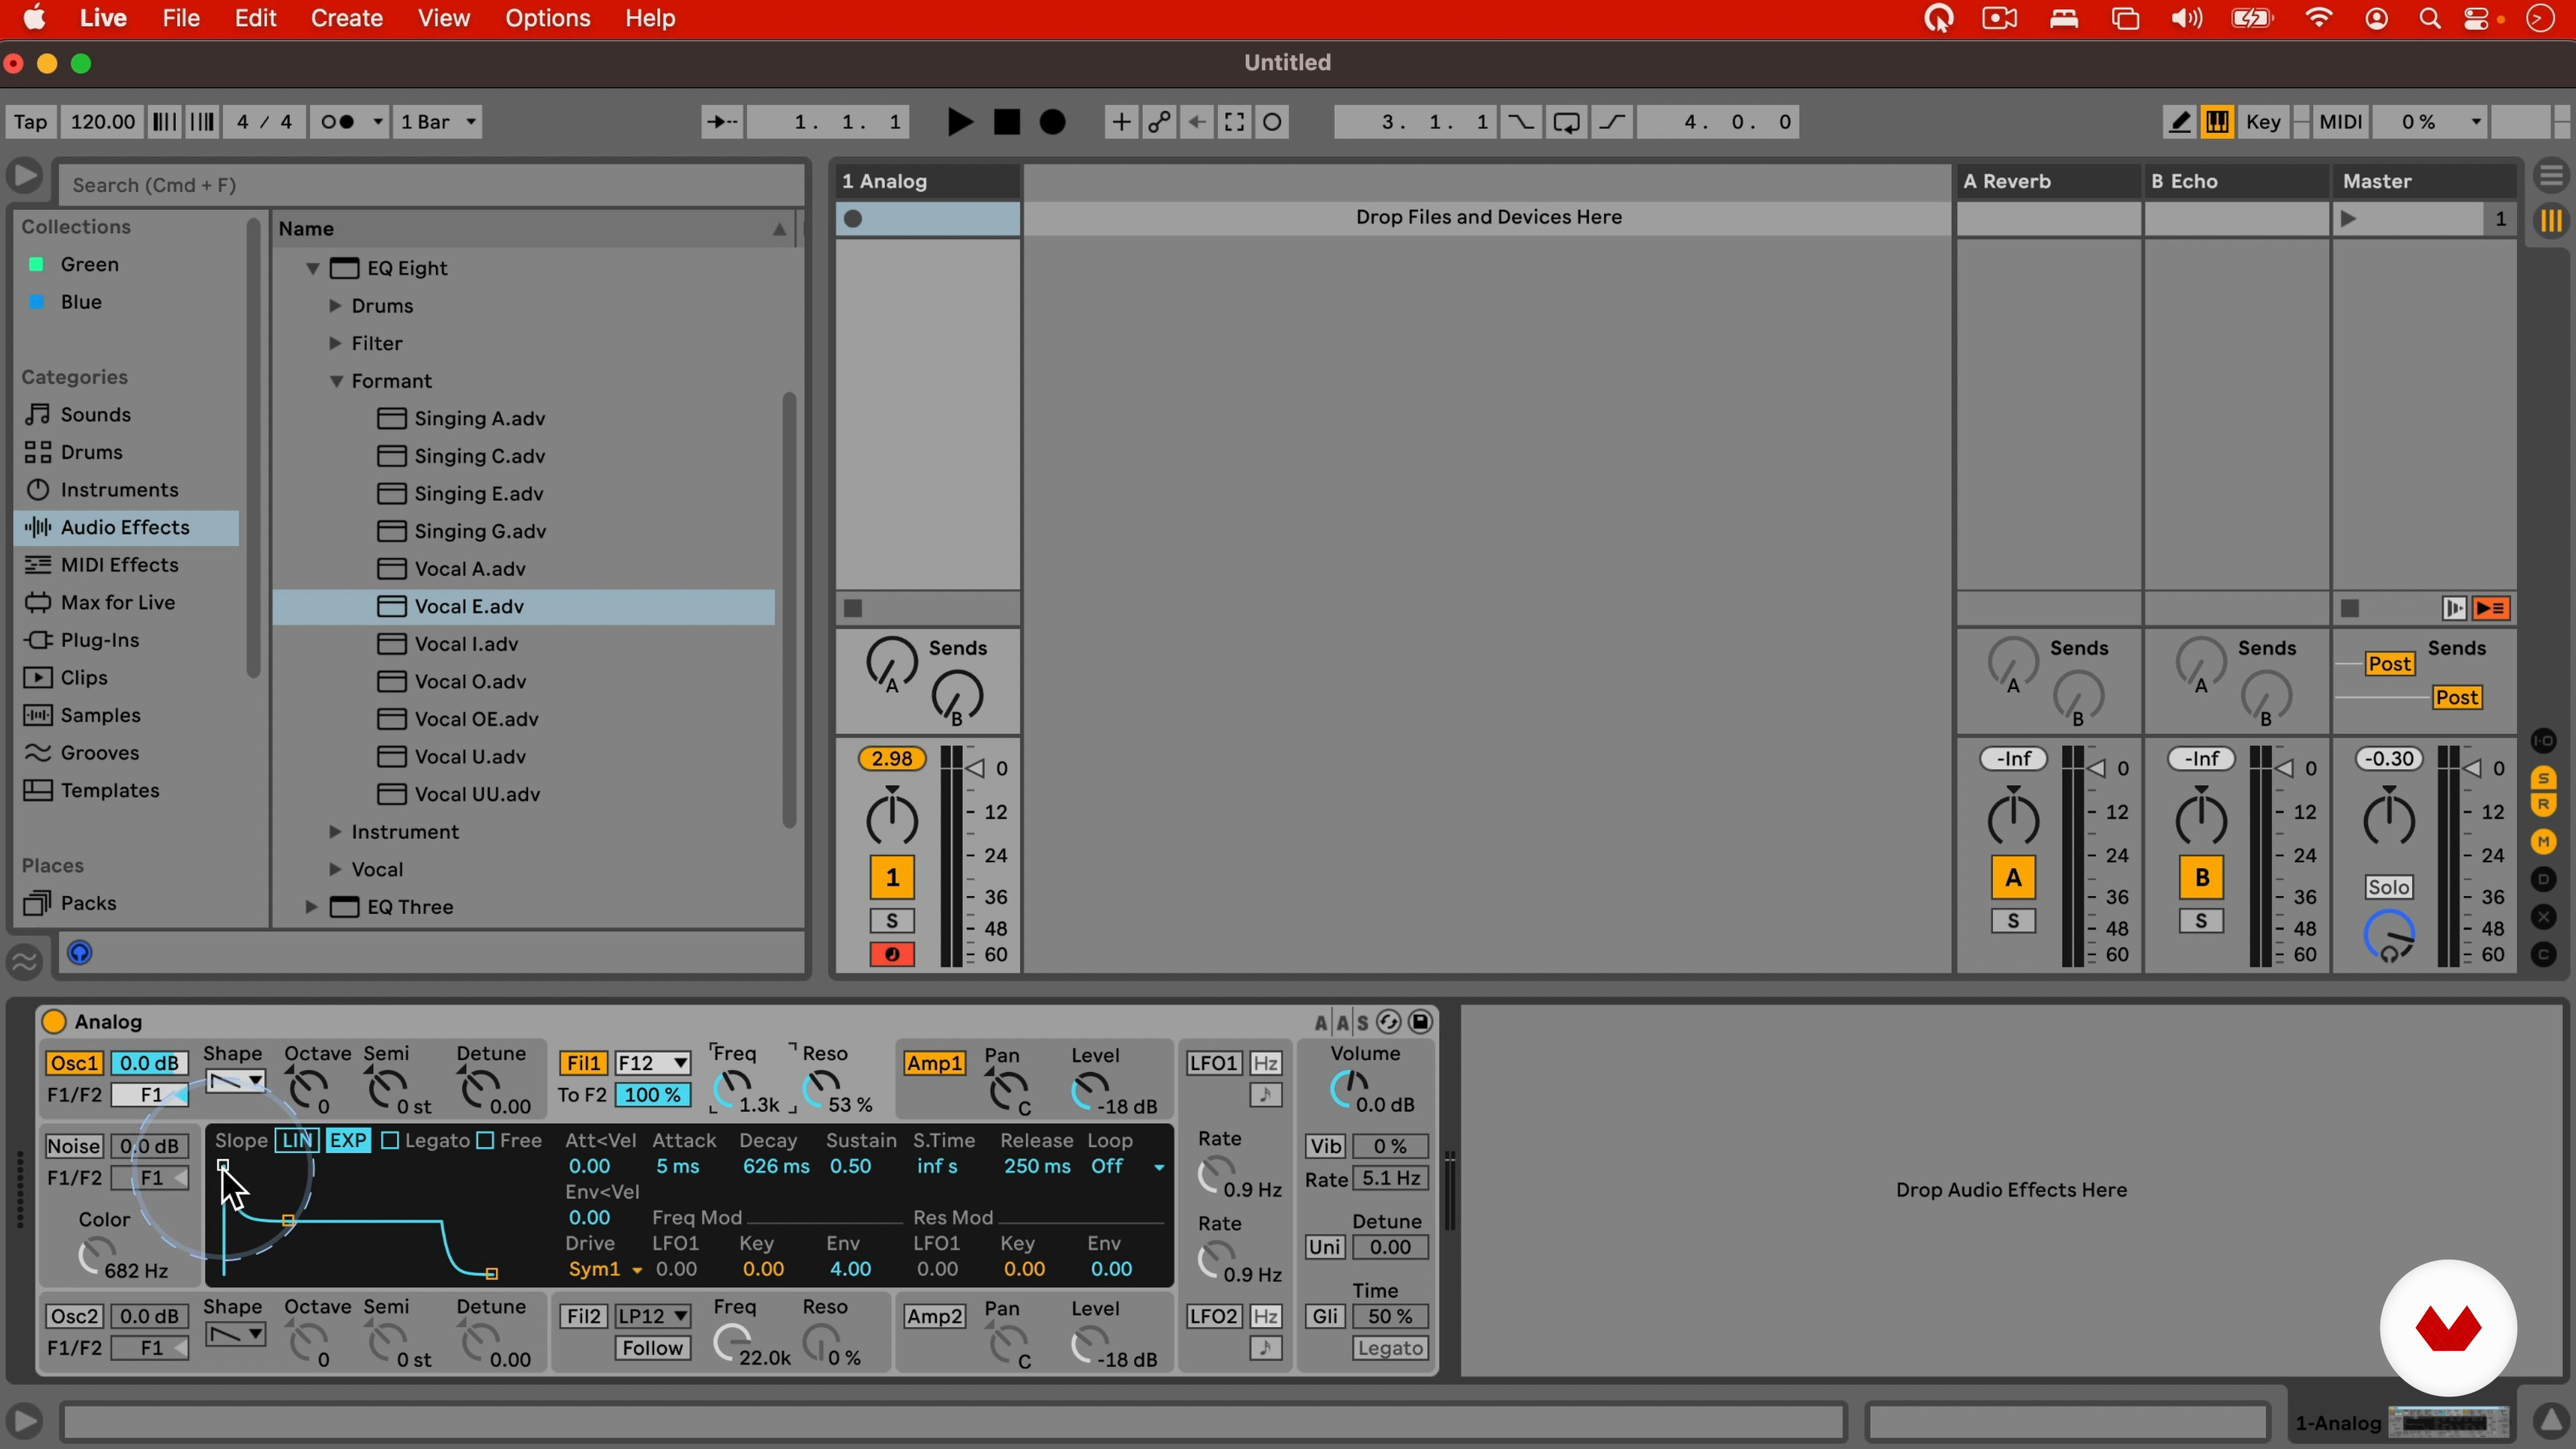Click the macOS Spotlight search icon

(x=2430, y=19)
